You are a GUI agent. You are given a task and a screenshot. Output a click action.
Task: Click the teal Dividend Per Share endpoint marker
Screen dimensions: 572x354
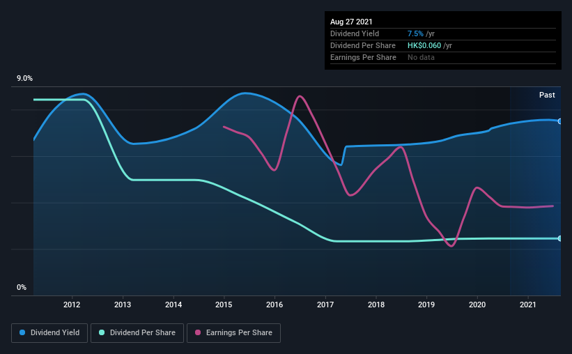[x=559, y=238]
